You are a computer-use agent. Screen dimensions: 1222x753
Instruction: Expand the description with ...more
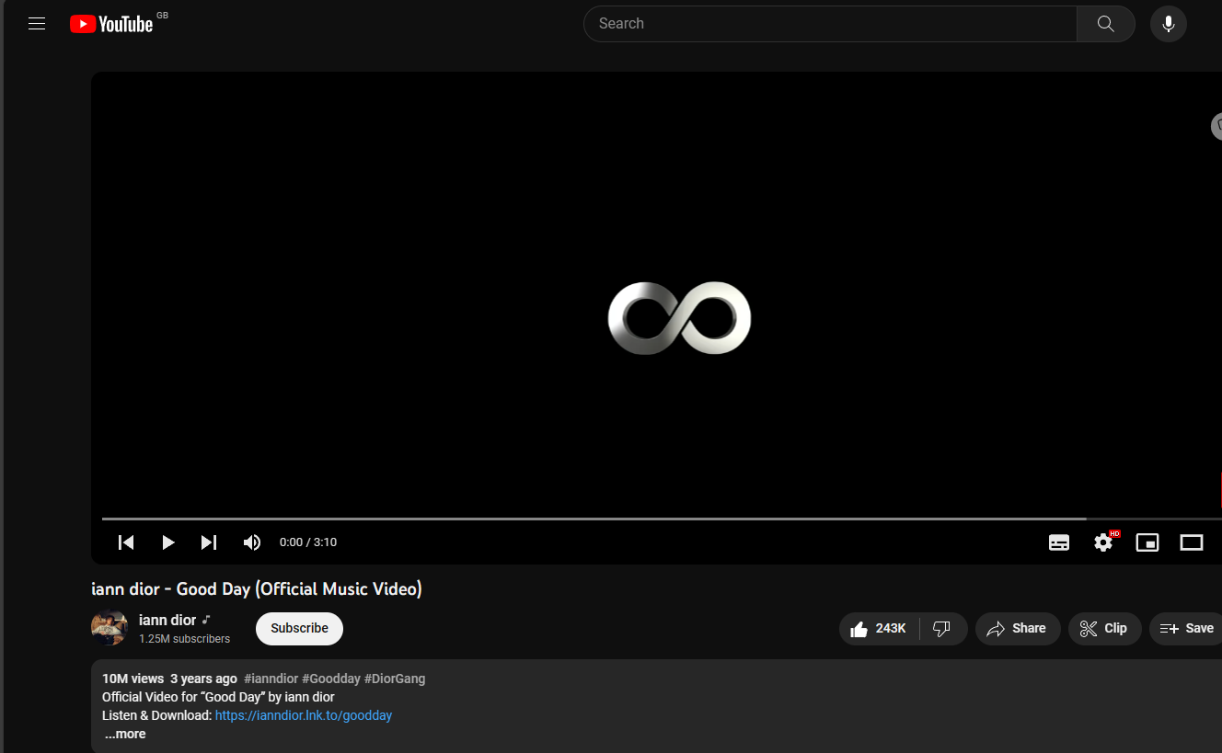[x=125, y=734]
